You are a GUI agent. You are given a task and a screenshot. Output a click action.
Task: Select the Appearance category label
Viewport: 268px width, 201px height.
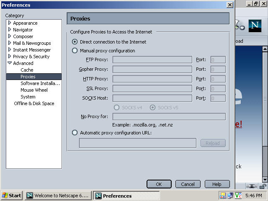pos(25,23)
